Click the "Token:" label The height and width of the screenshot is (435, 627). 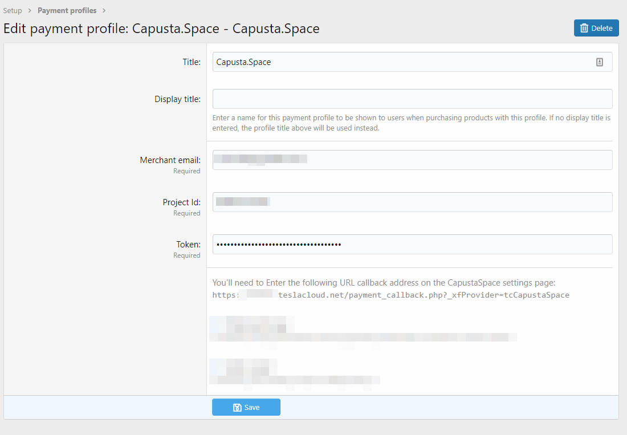point(188,245)
